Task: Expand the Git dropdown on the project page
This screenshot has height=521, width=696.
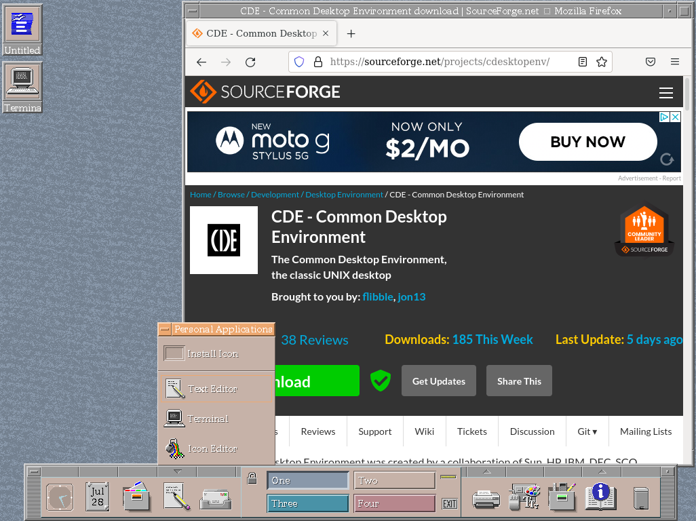Action: (587, 431)
